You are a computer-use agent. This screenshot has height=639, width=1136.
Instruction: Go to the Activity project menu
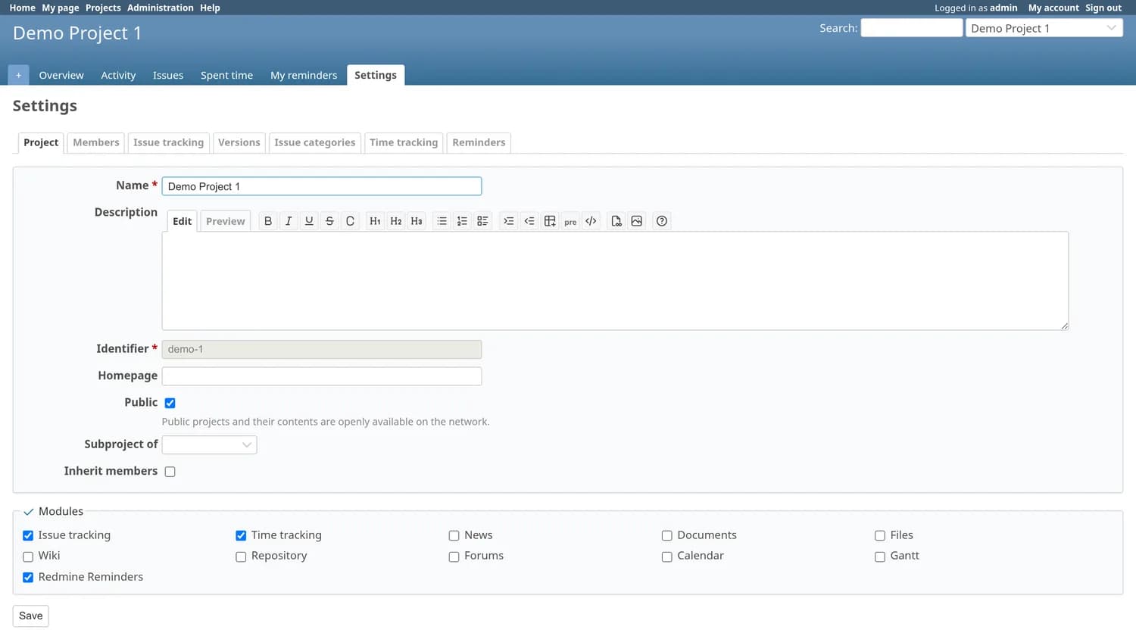point(118,75)
